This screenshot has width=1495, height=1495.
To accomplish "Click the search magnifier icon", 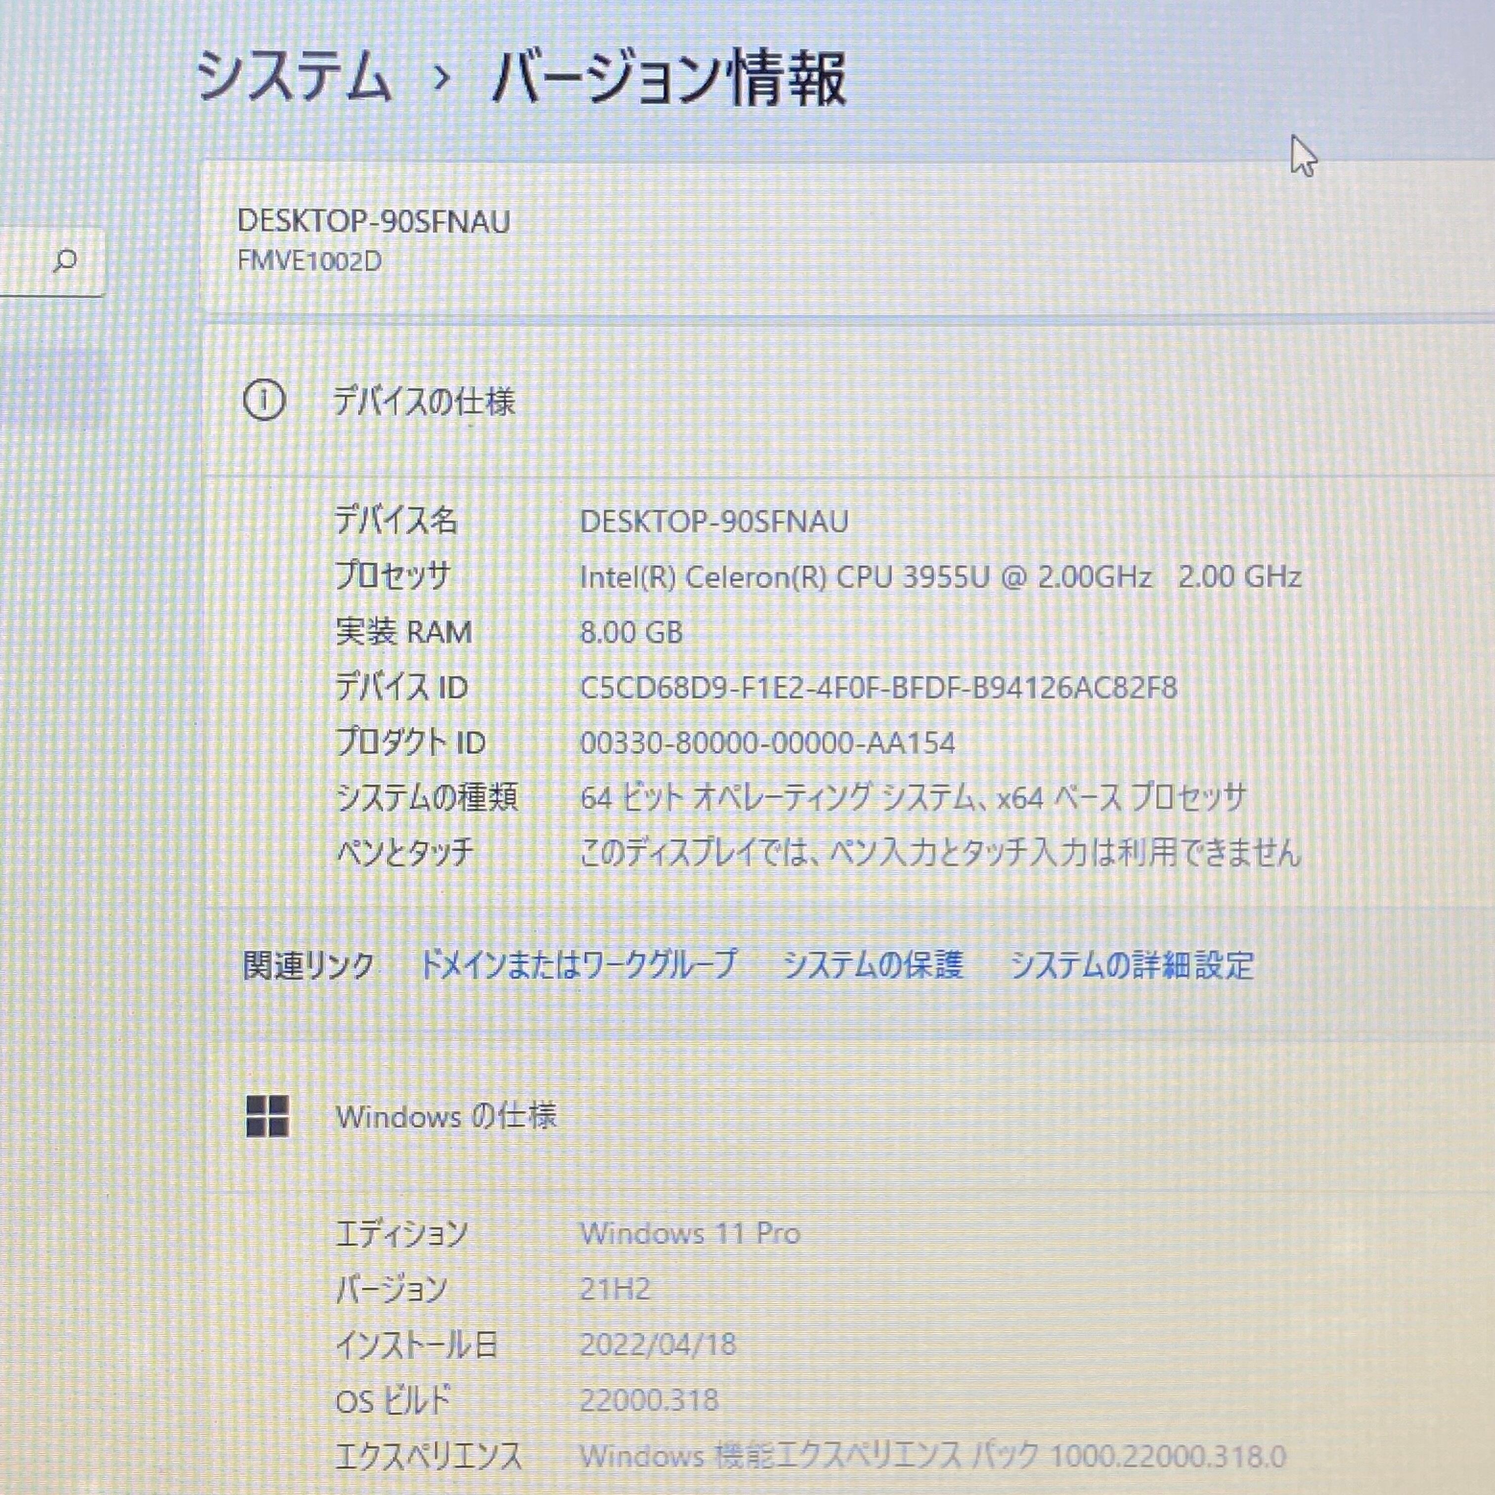I will [65, 261].
